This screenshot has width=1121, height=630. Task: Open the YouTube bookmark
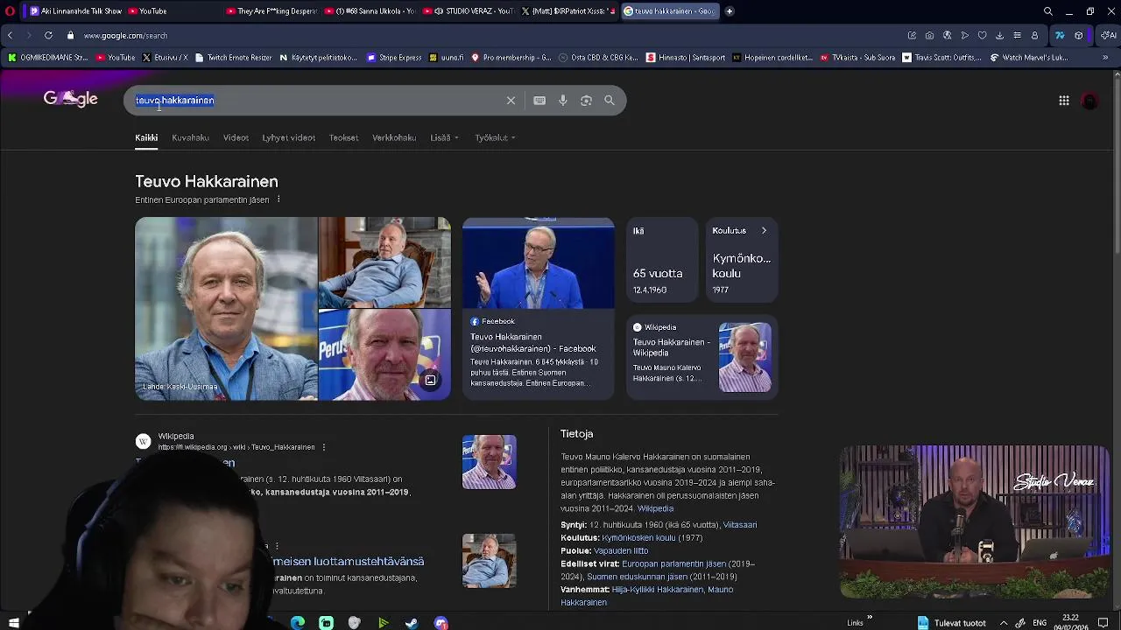pyautogui.click(x=116, y=58)
